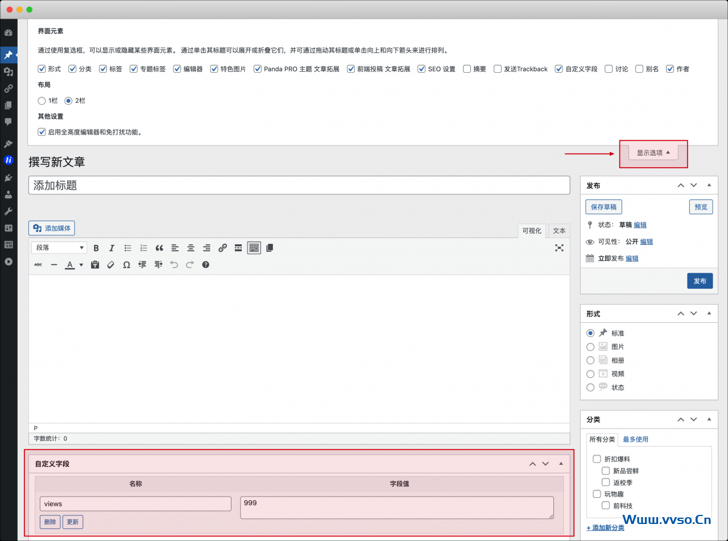Open the text color picker arrow
728x541 pixels.
[81, 265]
